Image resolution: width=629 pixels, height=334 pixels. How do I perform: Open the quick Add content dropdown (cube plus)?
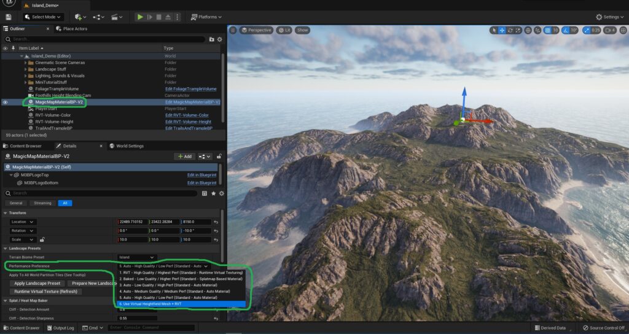click(80, 17)
